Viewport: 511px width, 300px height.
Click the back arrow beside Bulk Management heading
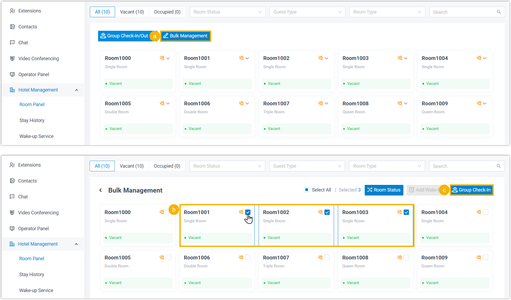tap(100, 190)
